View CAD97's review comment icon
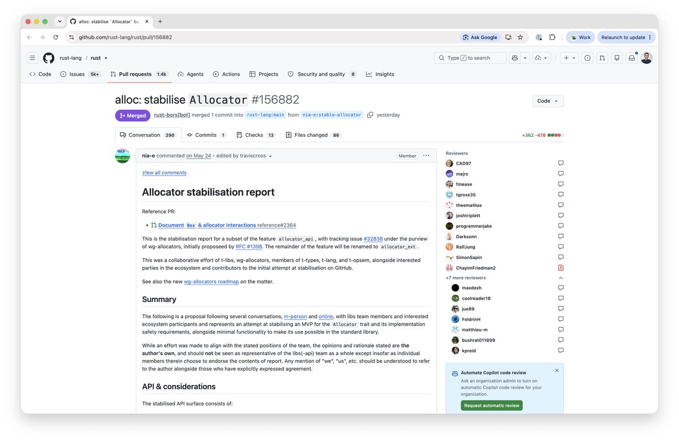Image resolution: width=679 pixels, height=441 pixels. pos(561,163)
